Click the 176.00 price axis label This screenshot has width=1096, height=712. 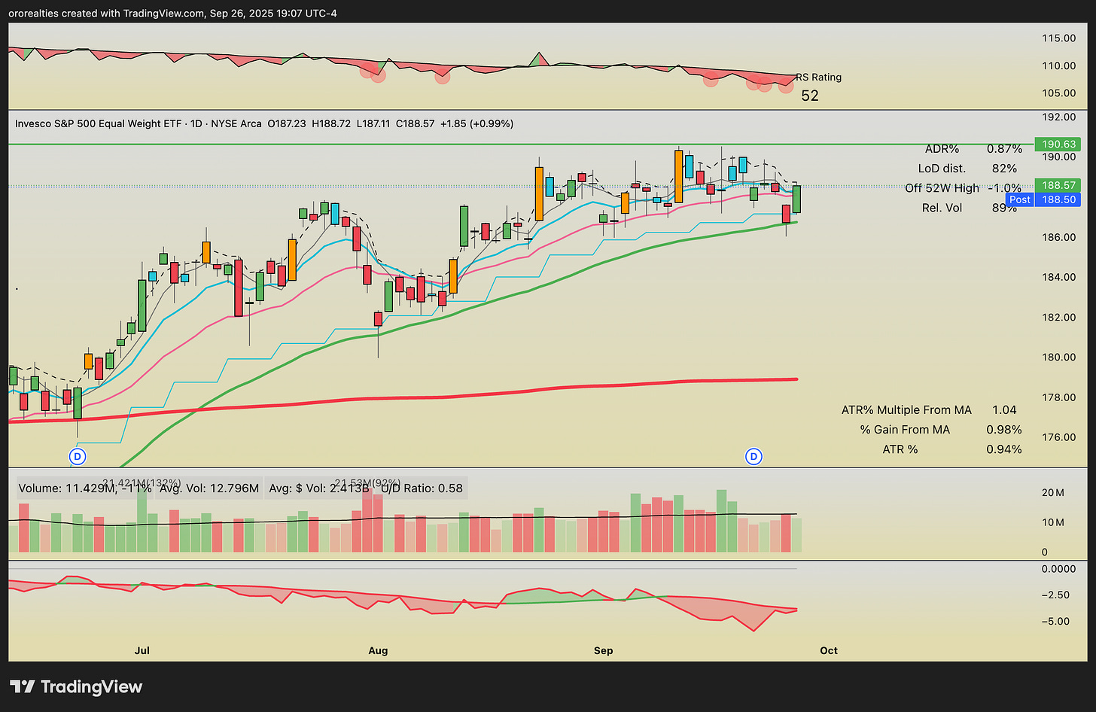(1058, 437)
